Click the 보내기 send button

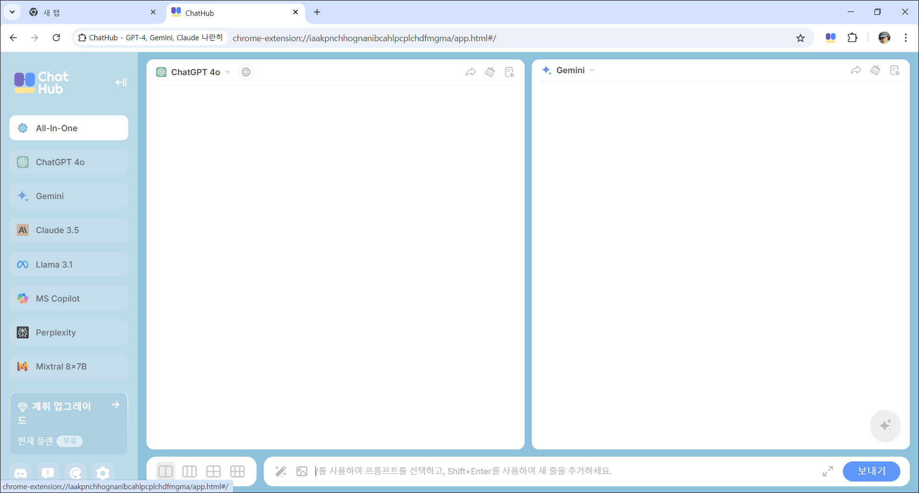[871, 471]
